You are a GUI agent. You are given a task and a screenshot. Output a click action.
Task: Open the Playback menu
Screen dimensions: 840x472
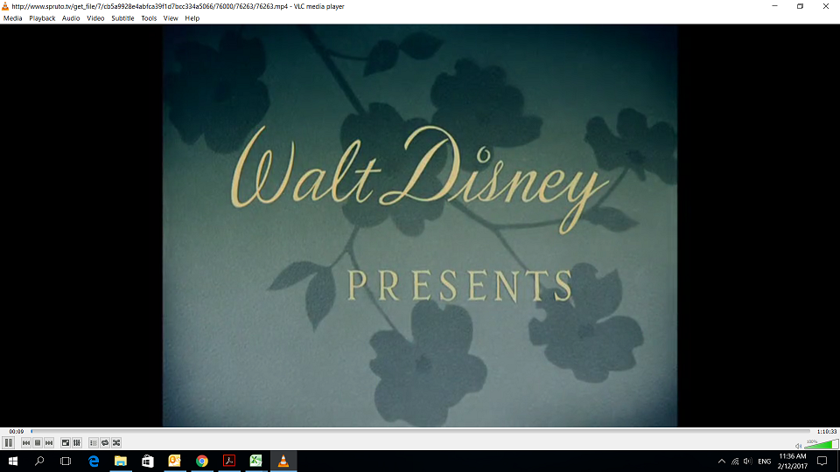pos(42,18)
